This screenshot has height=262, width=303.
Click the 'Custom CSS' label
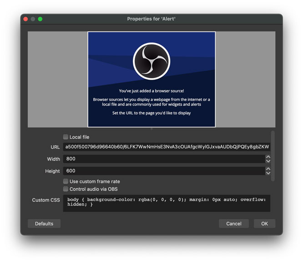[46, 200]
